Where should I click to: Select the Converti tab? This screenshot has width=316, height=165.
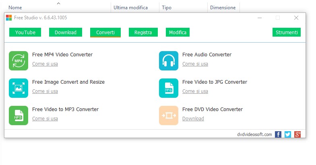coord(105,33)
